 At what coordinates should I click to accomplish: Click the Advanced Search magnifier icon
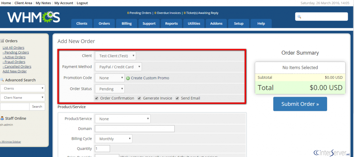click(x=2, y=80)
